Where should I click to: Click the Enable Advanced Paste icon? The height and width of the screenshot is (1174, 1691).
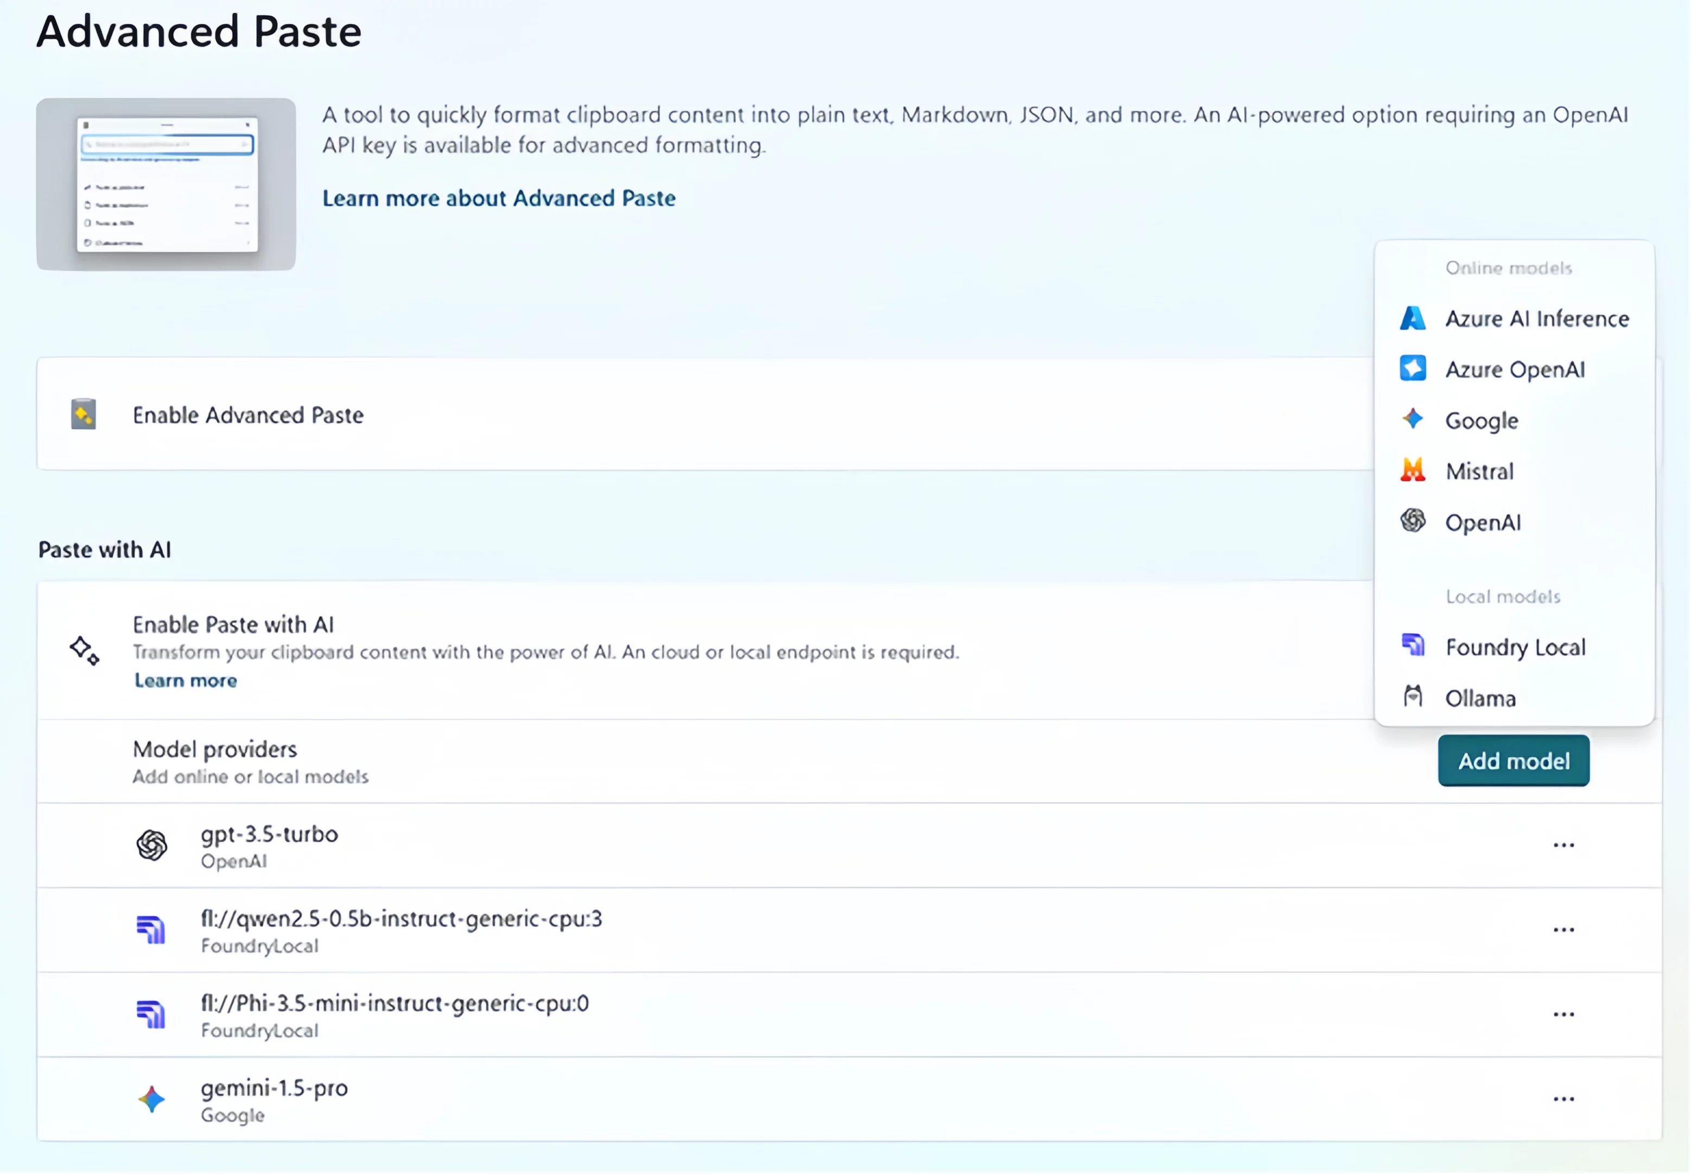pyautogui.click(x=83, y=415)
